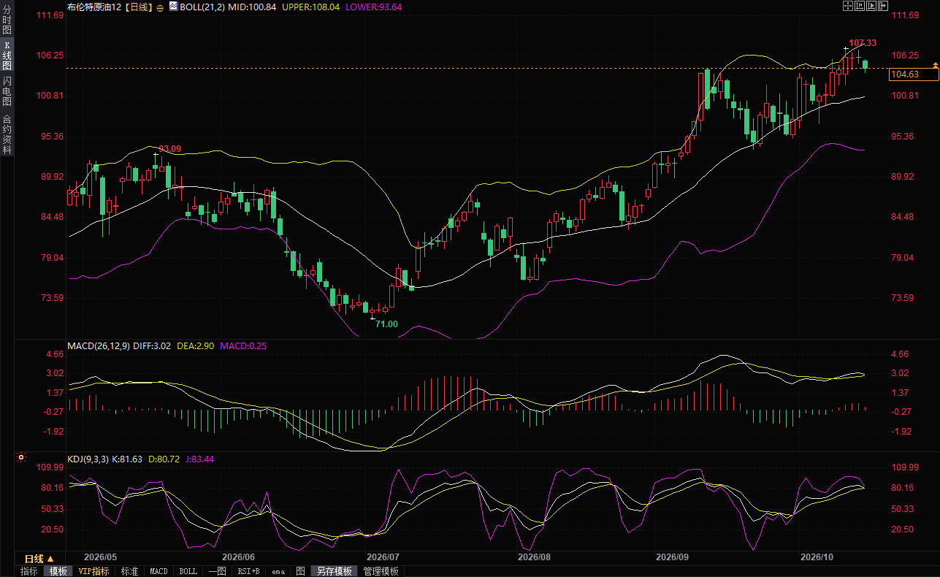Click the shift-chart-left axis icon
The width and height of the screenshot is (940, 577).
click(860, 6)
